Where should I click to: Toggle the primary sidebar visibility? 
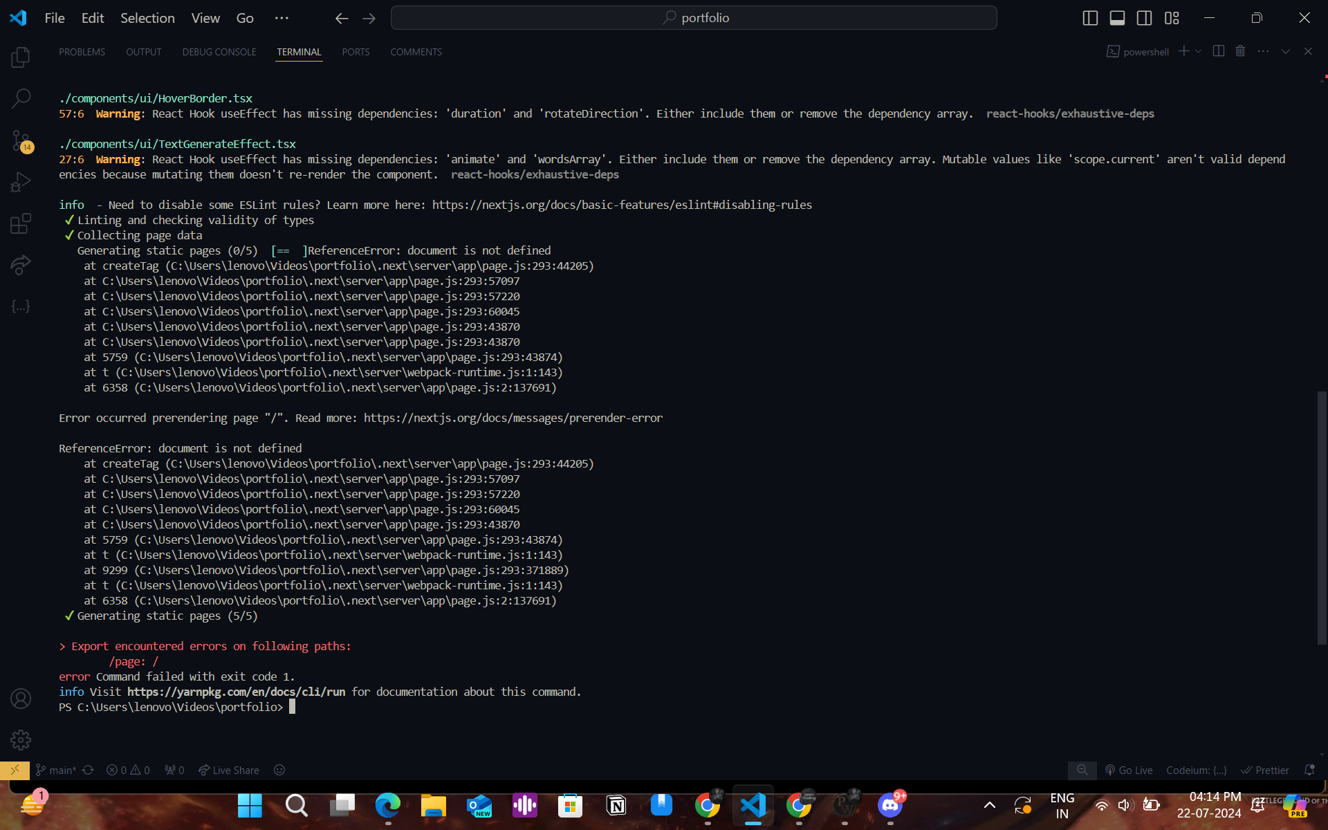tap(1090, 17)
